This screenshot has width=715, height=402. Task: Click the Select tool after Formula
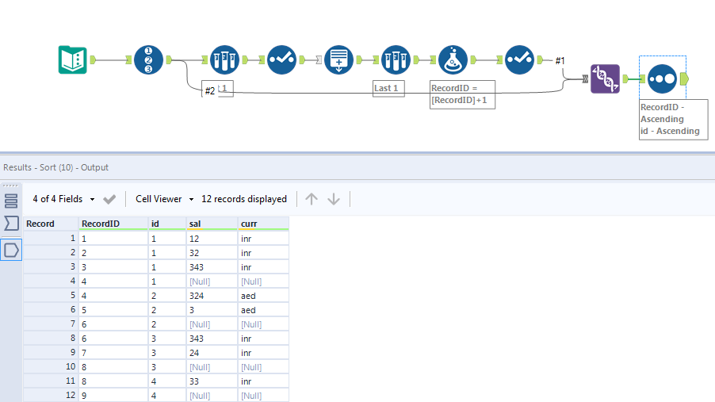pos(519,59)
